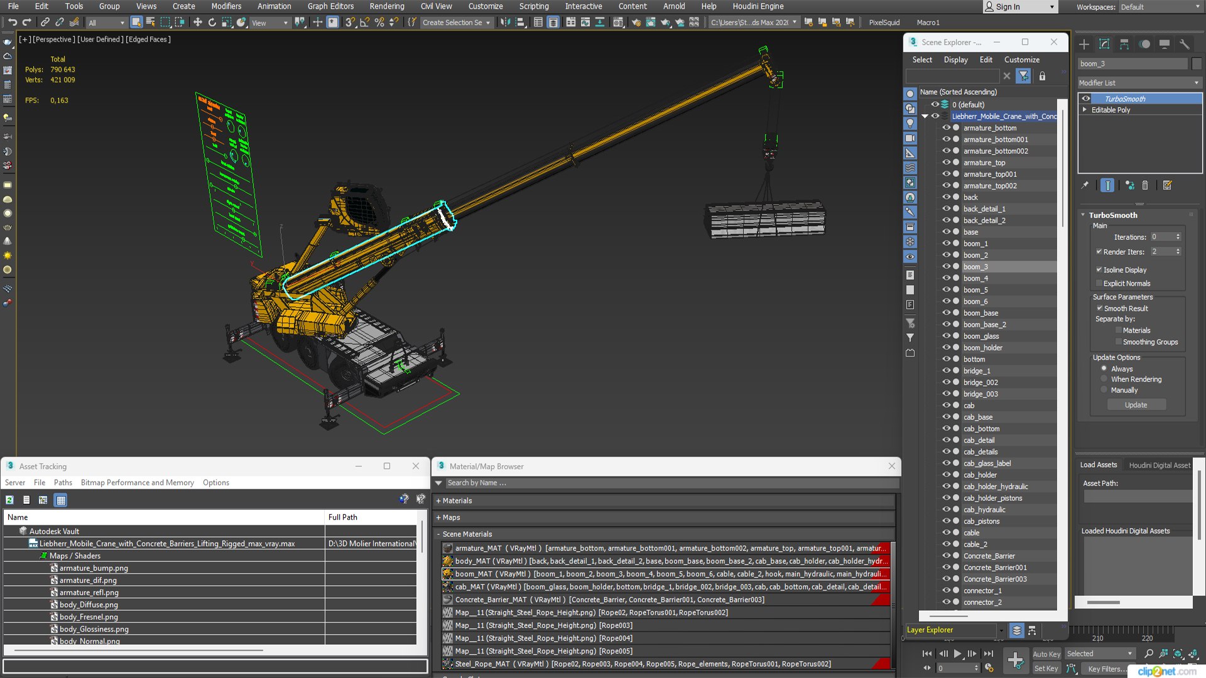Toggle Render Iters checkbox

[x=1099, y=251]
